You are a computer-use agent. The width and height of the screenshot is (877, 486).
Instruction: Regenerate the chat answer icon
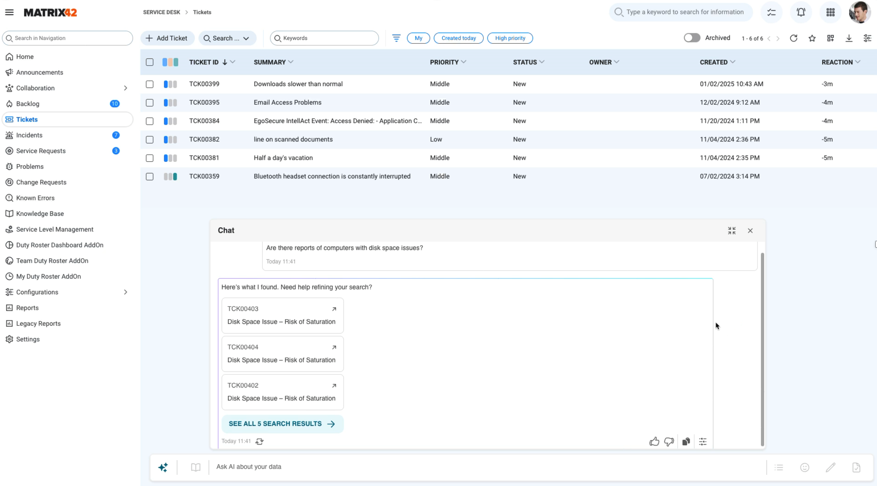coord(259,442)
